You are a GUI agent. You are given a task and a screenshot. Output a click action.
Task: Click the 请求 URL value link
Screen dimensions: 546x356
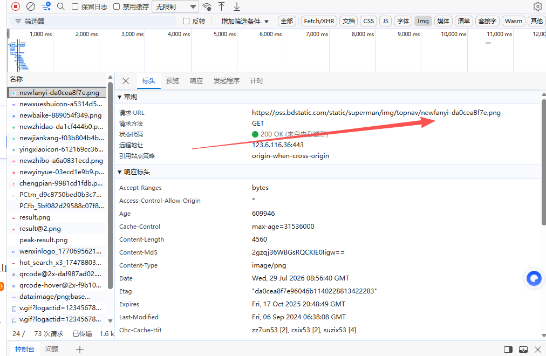point(376,113)
